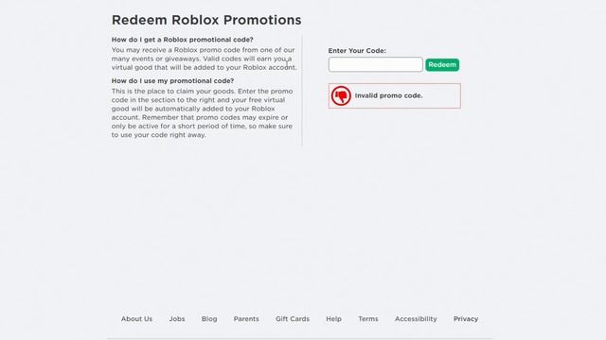This screenshot has height=340, width=606.
Task: Go to the Gift Cards footer link
Action: 293,319
